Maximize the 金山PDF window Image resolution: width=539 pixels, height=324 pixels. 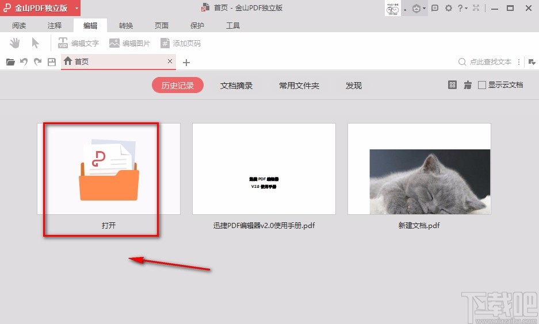point(510,8)
